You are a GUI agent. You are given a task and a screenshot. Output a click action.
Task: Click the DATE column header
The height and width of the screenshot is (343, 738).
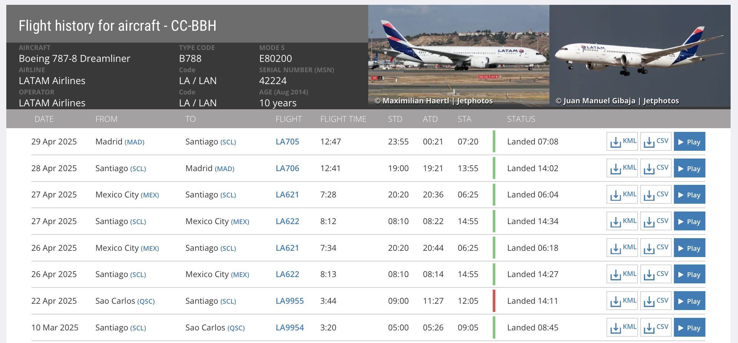(44, 119)
